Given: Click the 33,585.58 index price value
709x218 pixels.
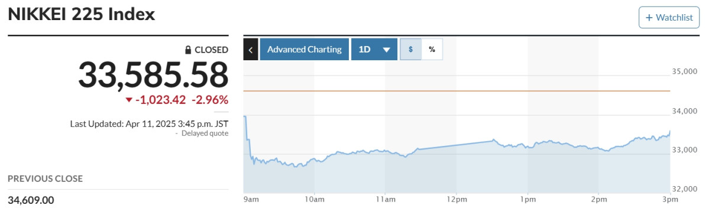Looking at the screenshot, I should click(x=153, y=75).
